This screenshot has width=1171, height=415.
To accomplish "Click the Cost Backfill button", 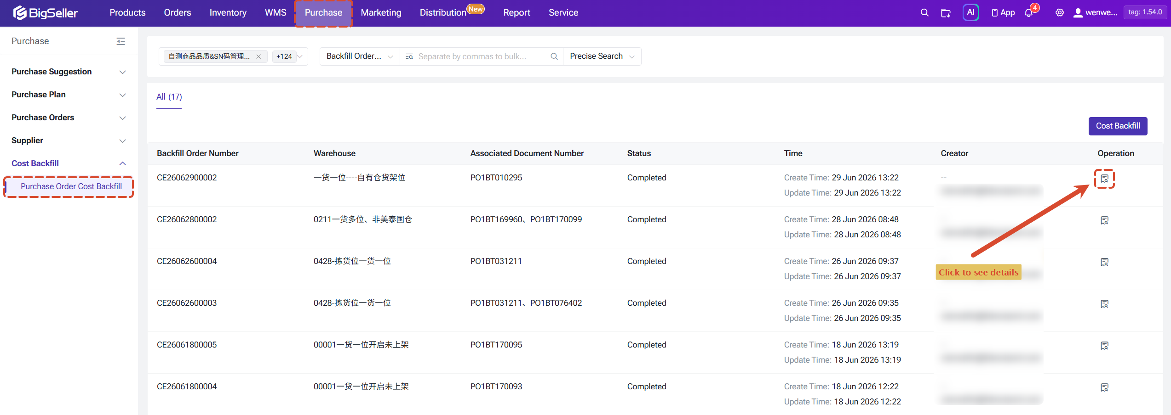I will point(1118,126).
